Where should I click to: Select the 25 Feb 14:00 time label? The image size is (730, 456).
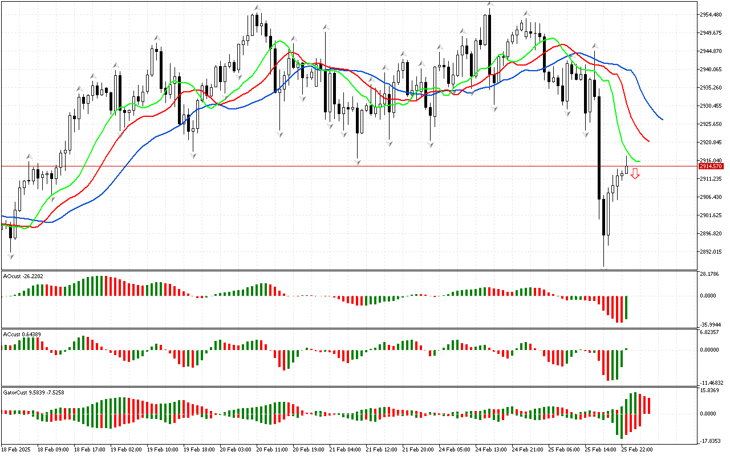[600, 450]
